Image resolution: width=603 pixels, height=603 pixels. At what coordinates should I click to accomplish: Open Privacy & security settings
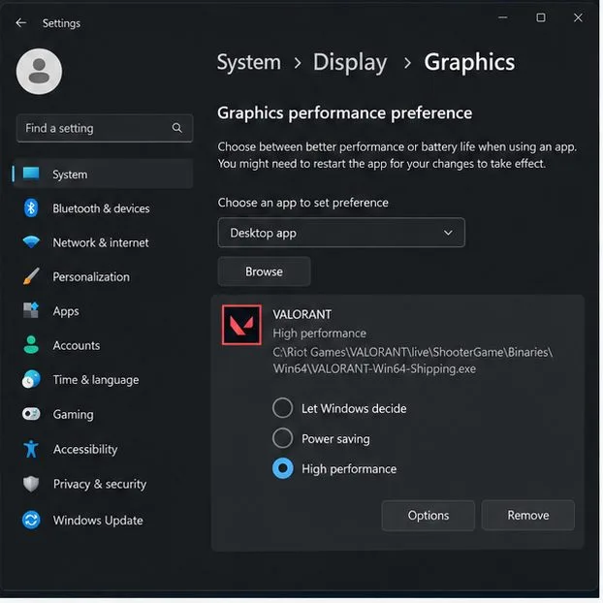pyautogui.click(x=103, y=484)
